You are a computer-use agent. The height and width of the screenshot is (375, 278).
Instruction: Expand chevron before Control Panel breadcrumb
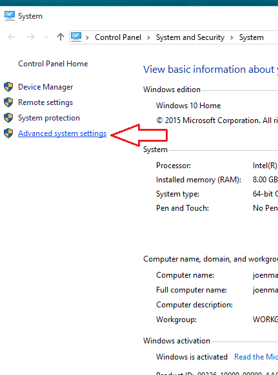click(87, 37)
